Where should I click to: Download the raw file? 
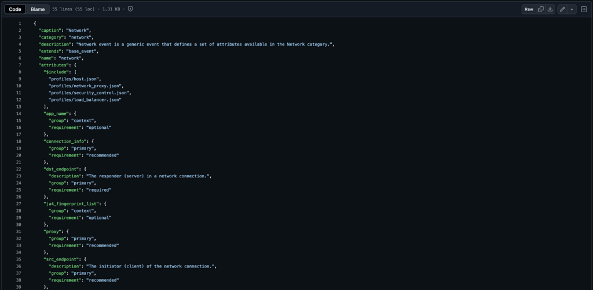tap(550, 9)
